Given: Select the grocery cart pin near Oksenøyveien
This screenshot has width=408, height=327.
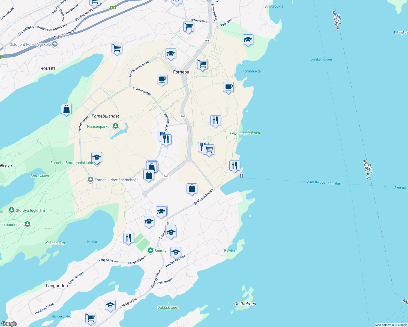Looking at the screenshot, I should [188, 26].
